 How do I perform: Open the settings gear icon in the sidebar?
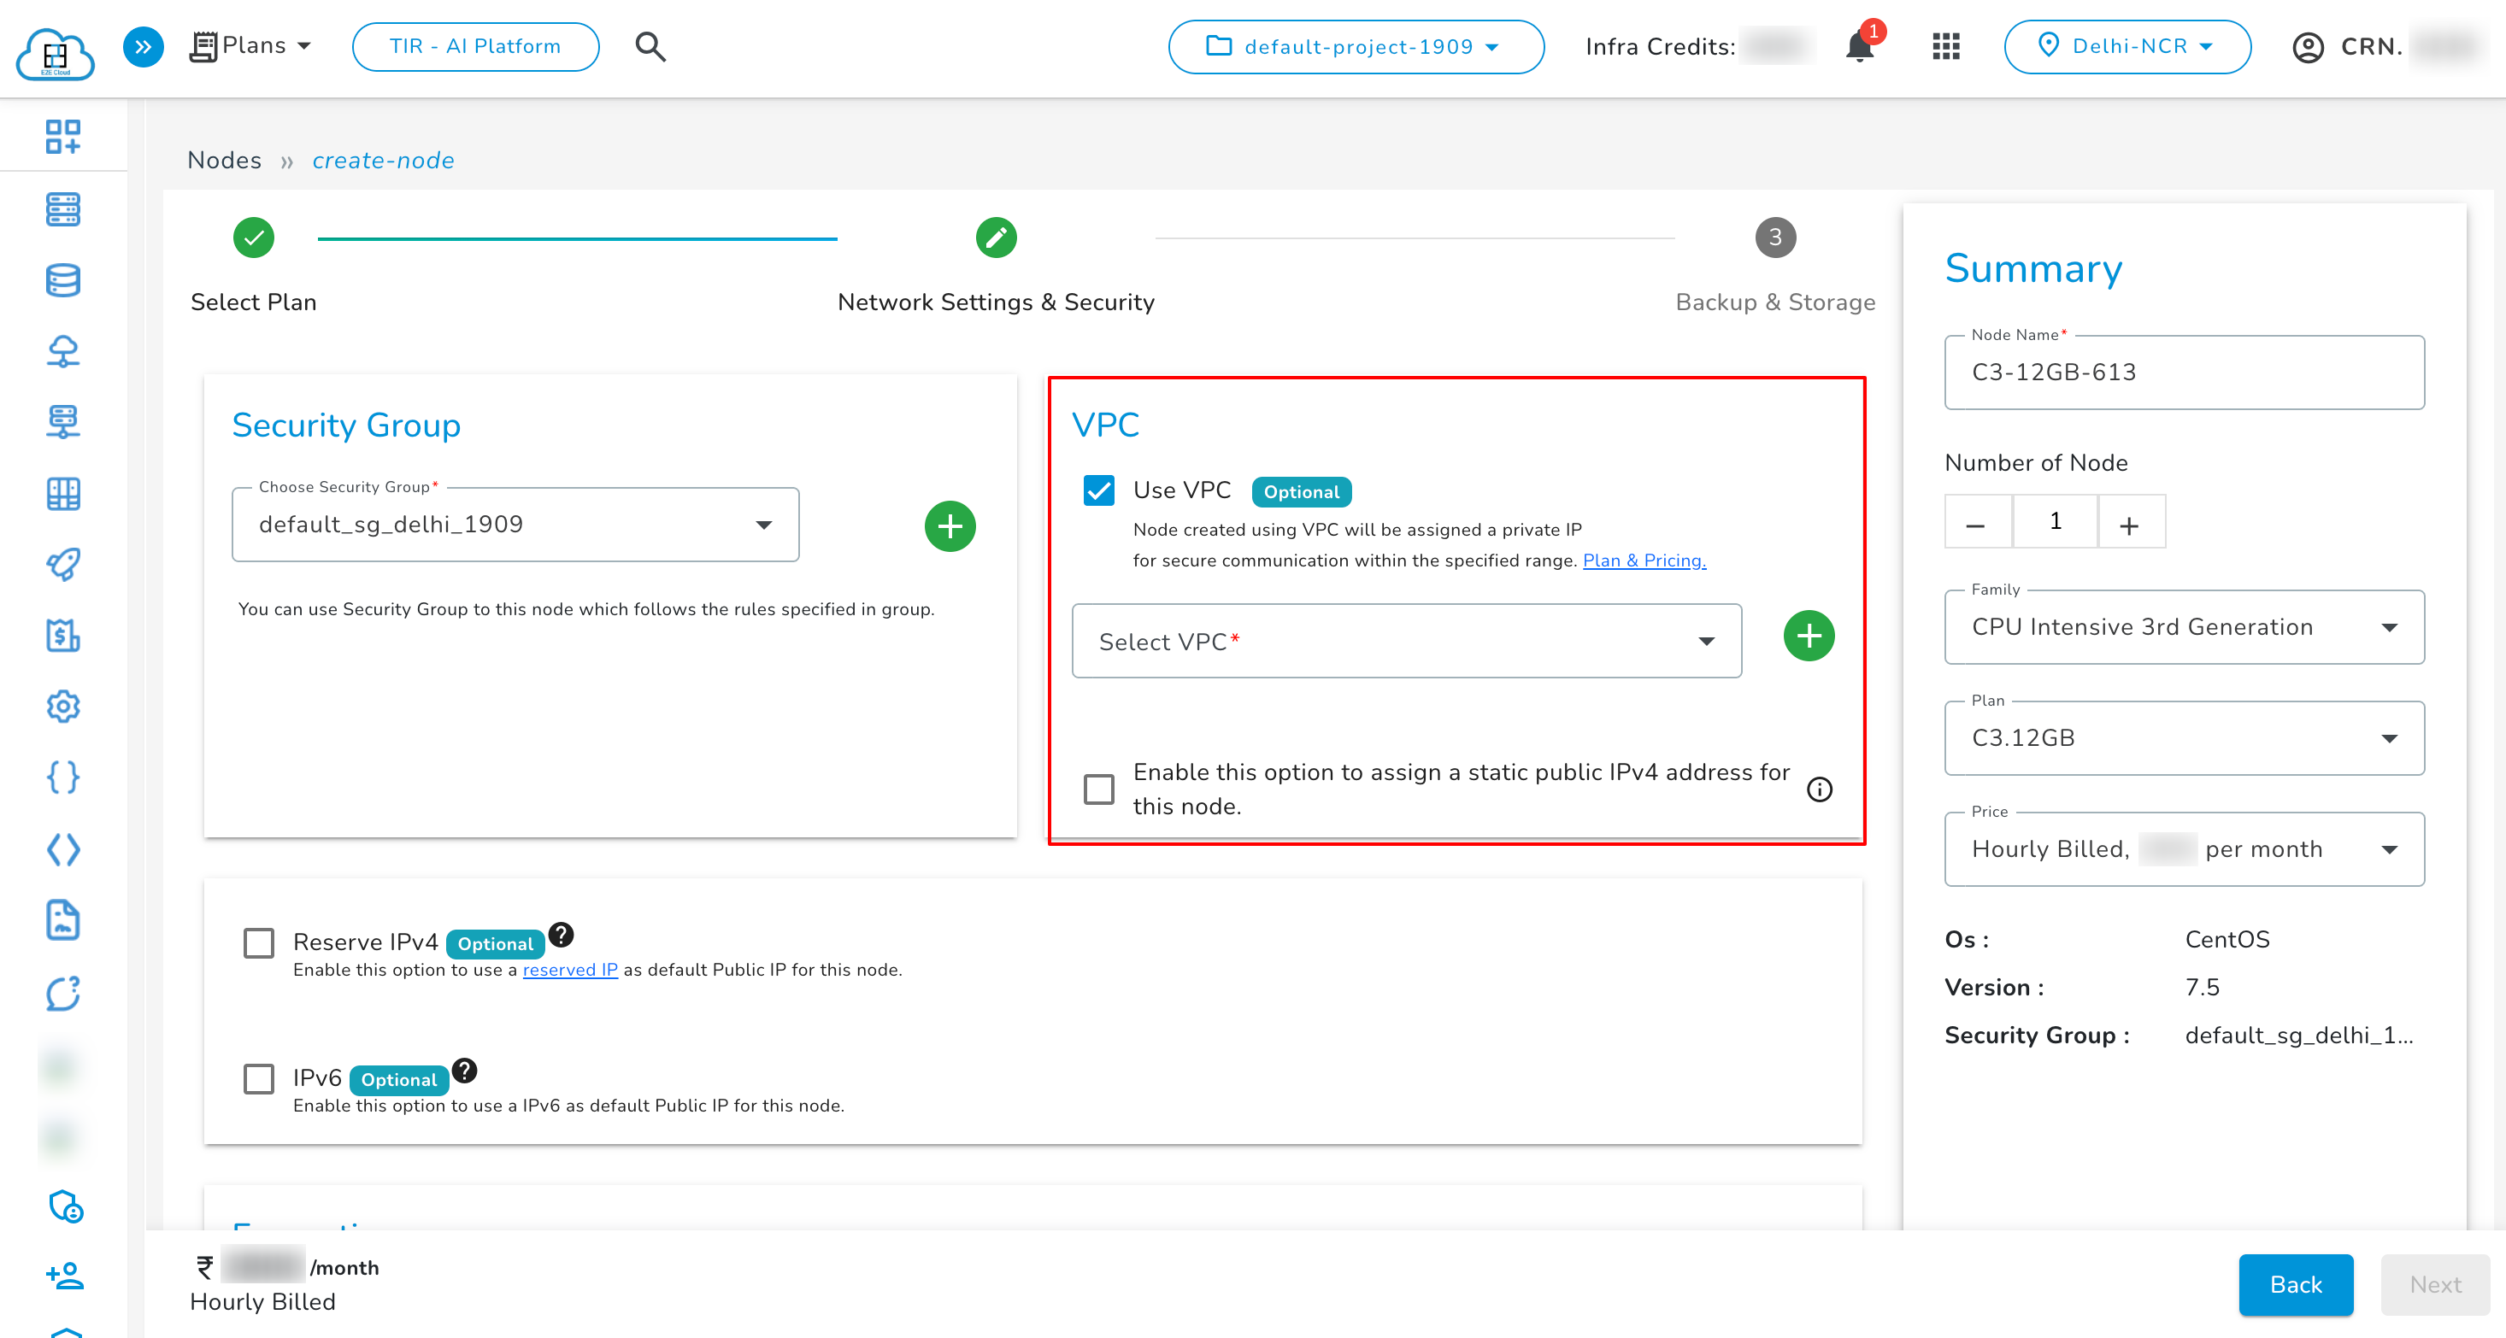click(x=62, y=707)
